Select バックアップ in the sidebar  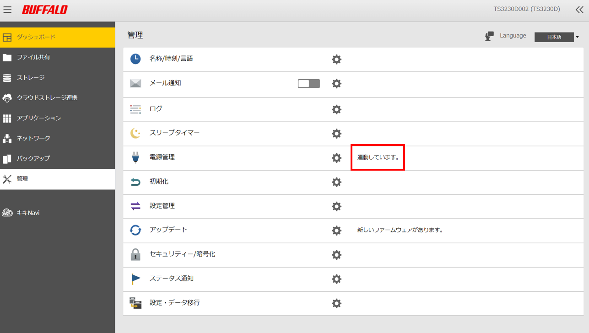[33, 158]
